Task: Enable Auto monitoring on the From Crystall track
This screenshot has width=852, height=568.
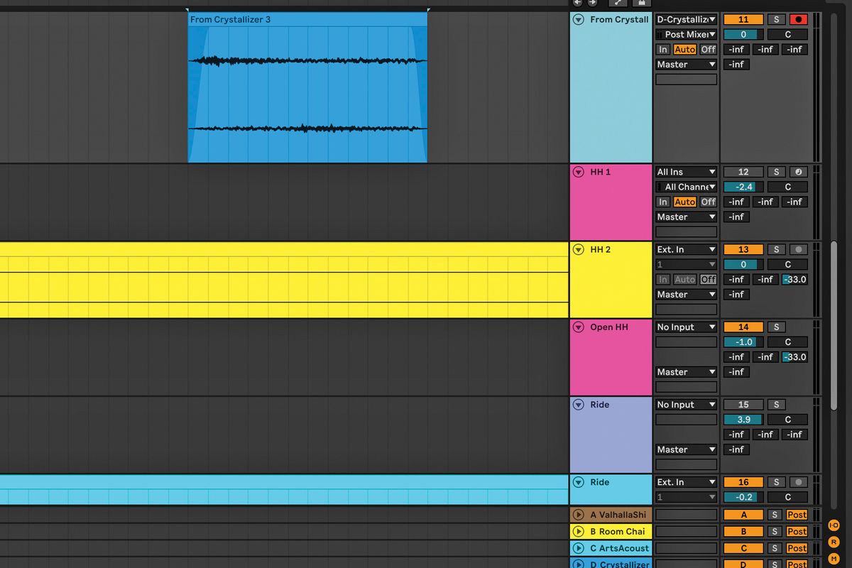Action: pyautogui.click(x=685, y=49)
